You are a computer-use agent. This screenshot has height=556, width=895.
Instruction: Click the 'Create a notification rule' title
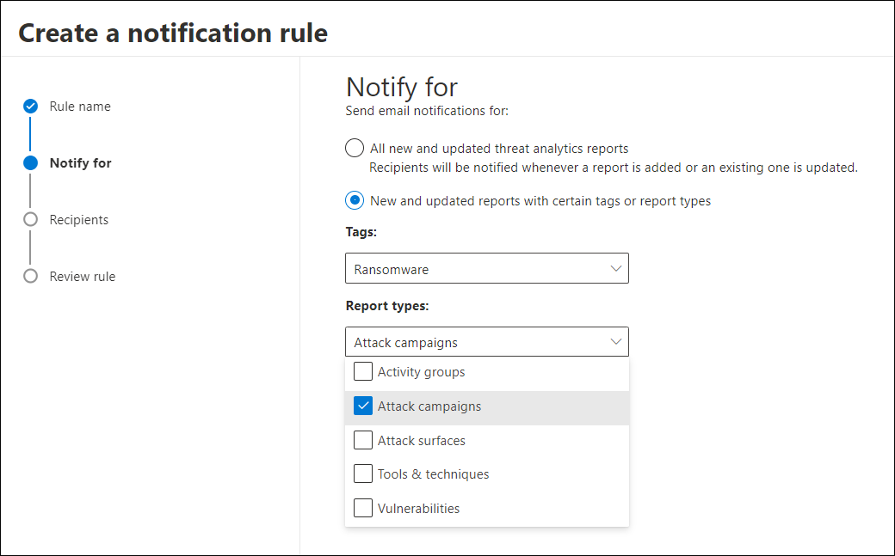[174, 33]
